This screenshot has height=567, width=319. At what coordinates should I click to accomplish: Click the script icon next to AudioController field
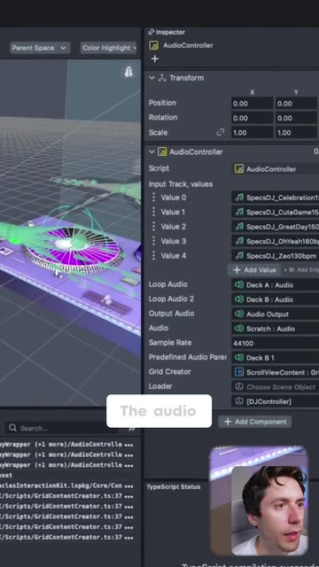click(x=239, y=169)
